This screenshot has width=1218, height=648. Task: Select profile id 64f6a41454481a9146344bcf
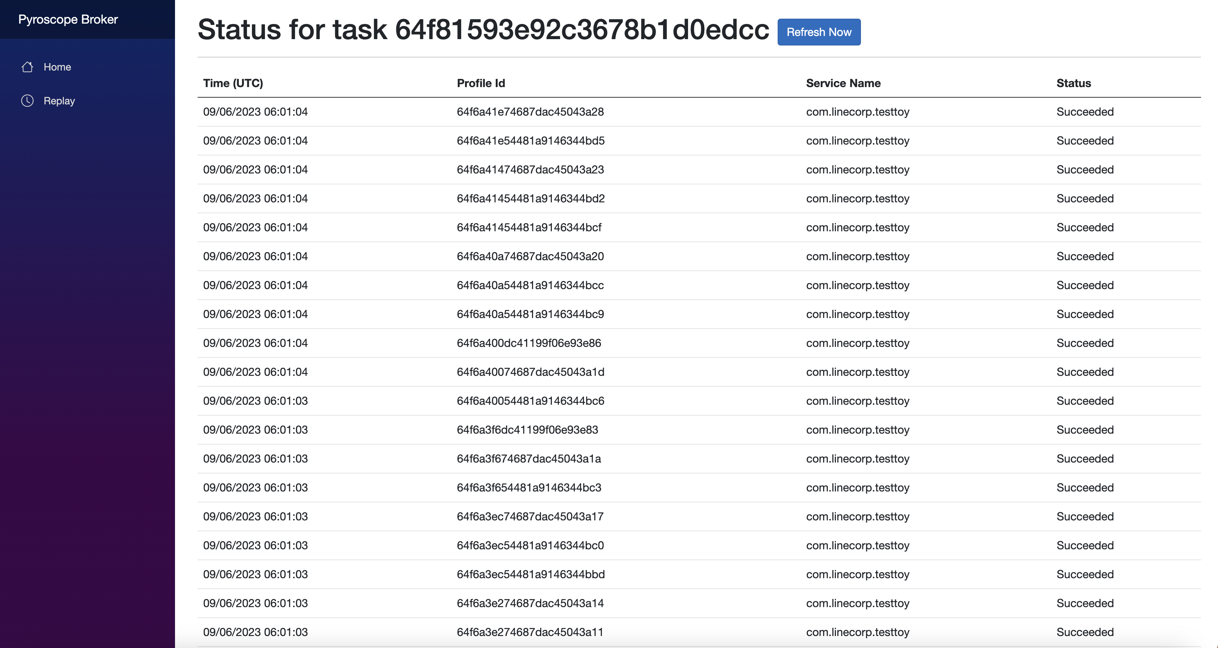pyautogui.click(x=529, y=227)
